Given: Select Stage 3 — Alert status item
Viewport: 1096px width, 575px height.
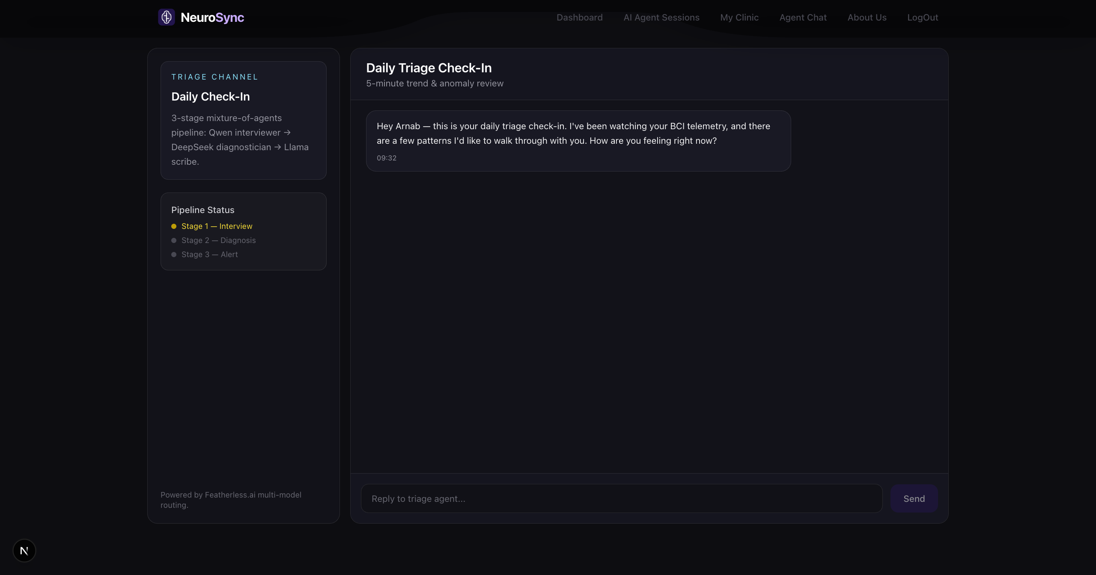Looking at the screenshot, I should coord(209,255).
